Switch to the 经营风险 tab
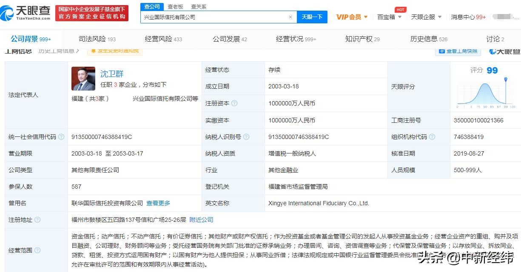The height and width of the screenshot is (272, 521). [163, 39]
